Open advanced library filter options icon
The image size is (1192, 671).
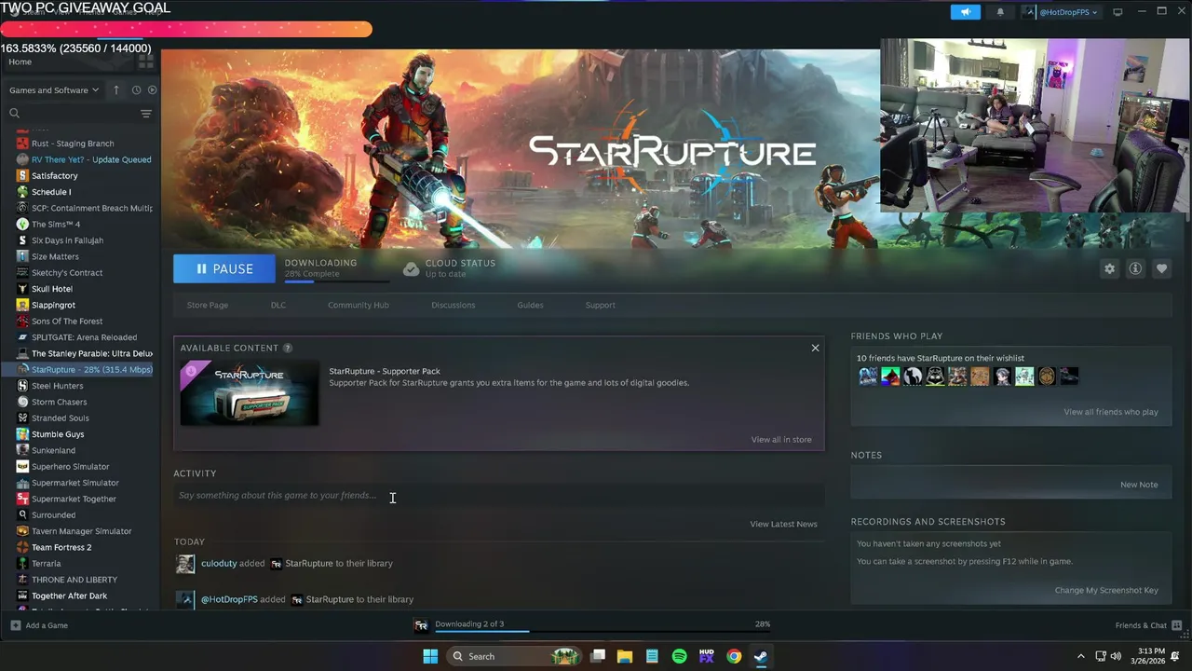(x=145, y=114)
